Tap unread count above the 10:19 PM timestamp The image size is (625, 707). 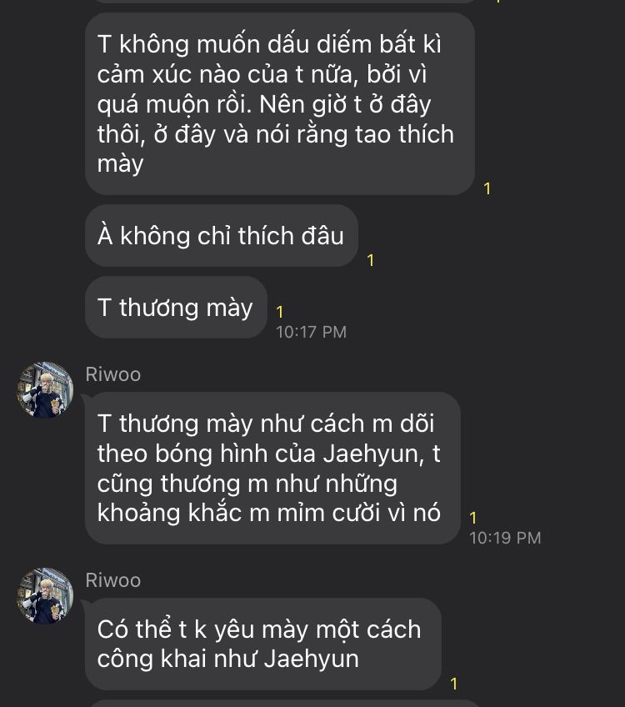[473, 518]
